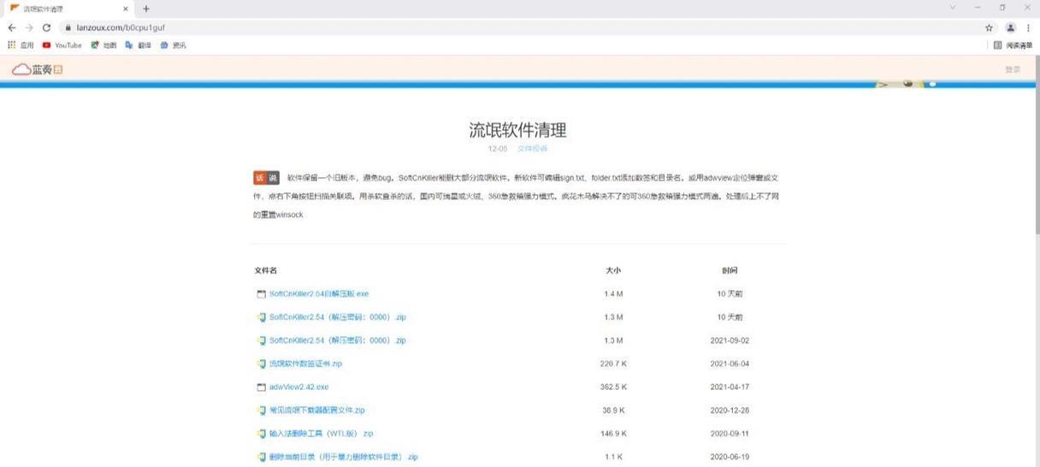Image resolution: width=1040 pixels, height=467 pixels.
Task: Click the 时间 column header
Action: coord(730,270)
